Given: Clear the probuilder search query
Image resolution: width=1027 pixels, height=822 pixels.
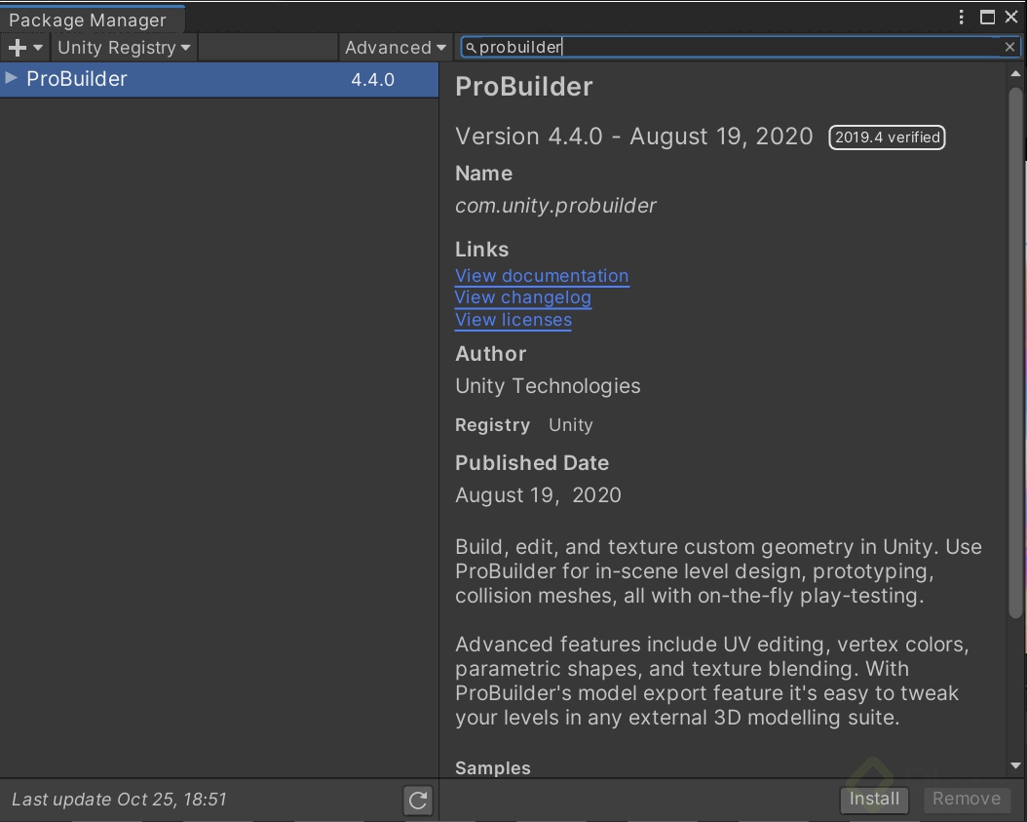Looking at the screenshot, I should [x=1009, y=46].
